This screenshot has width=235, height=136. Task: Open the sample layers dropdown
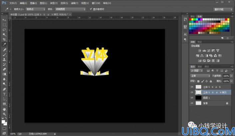pyautogui.click(x=70, y=9)
